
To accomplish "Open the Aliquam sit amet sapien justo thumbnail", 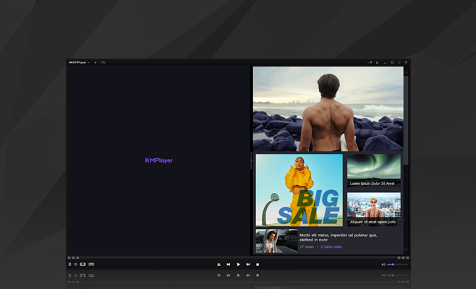I will (x=374, y=210).
